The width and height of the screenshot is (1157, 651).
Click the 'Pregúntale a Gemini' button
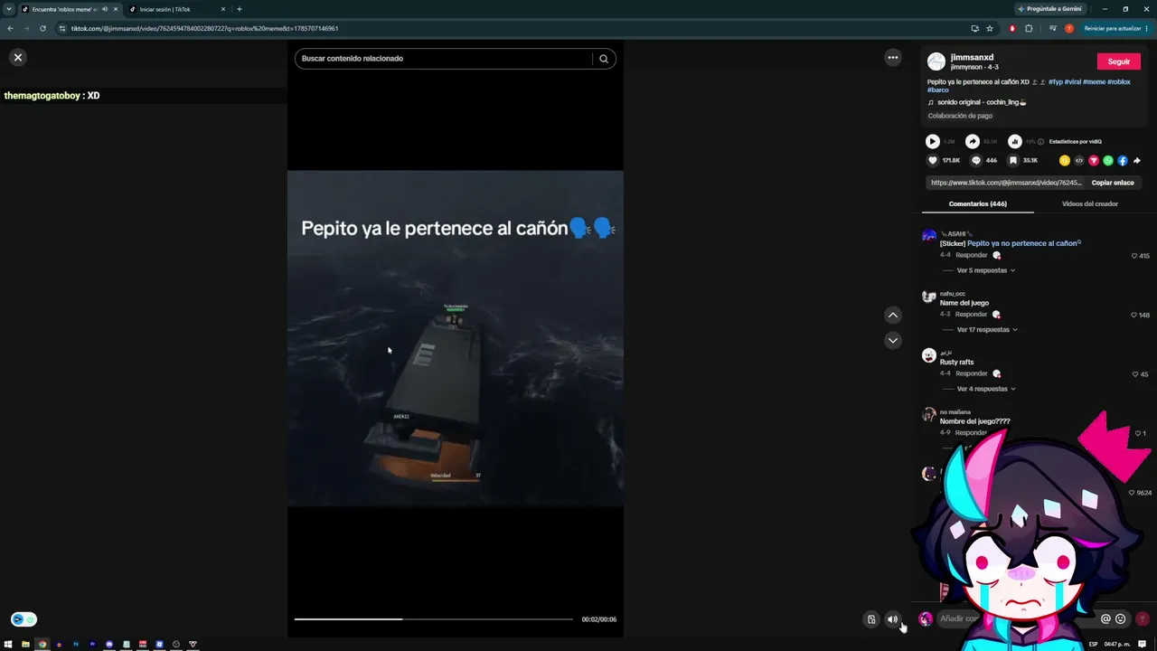click(1049, 9)
